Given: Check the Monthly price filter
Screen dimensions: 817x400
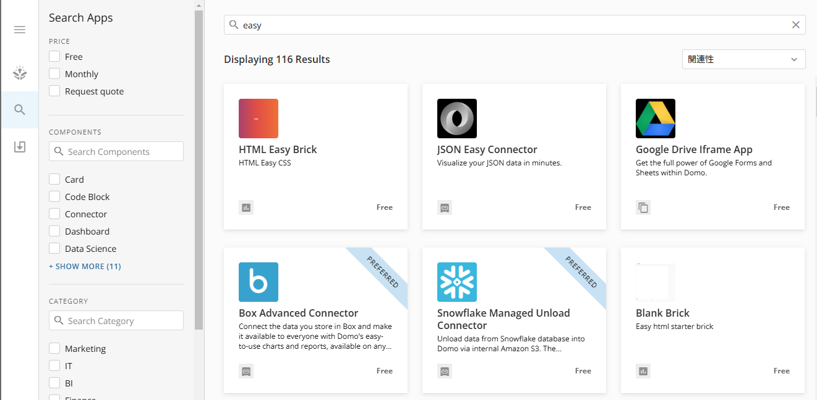Looking at the screenshot, I should click(x=54, y=74).
